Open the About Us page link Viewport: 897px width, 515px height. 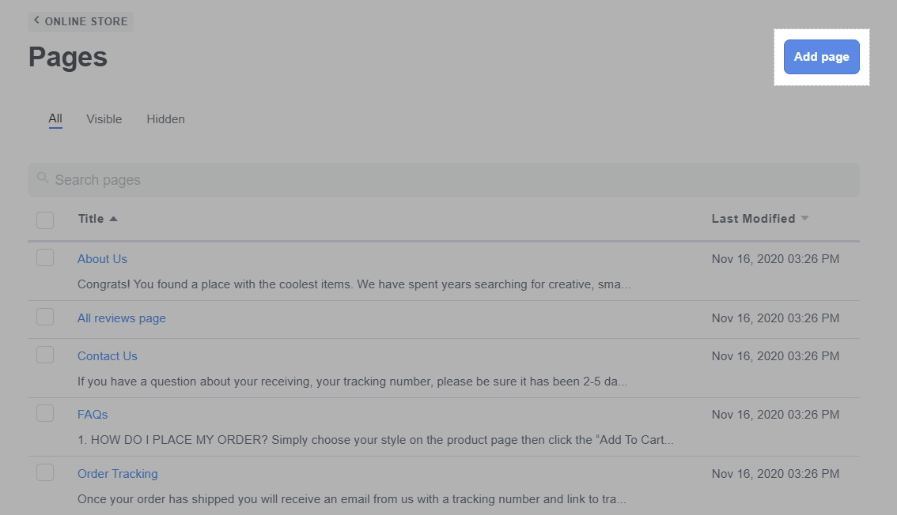(x=102, y=259)
